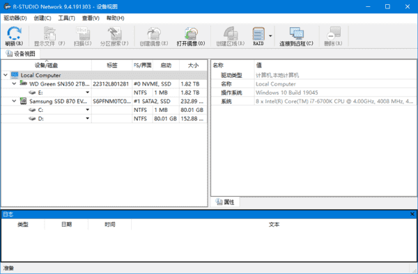Click the 类型 log column header
The width and height of the screenshot is (418, 274).
[23, 225]
